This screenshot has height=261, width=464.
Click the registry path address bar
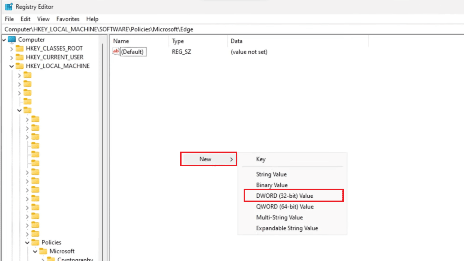pyautogui.click(x=232, y=29)
